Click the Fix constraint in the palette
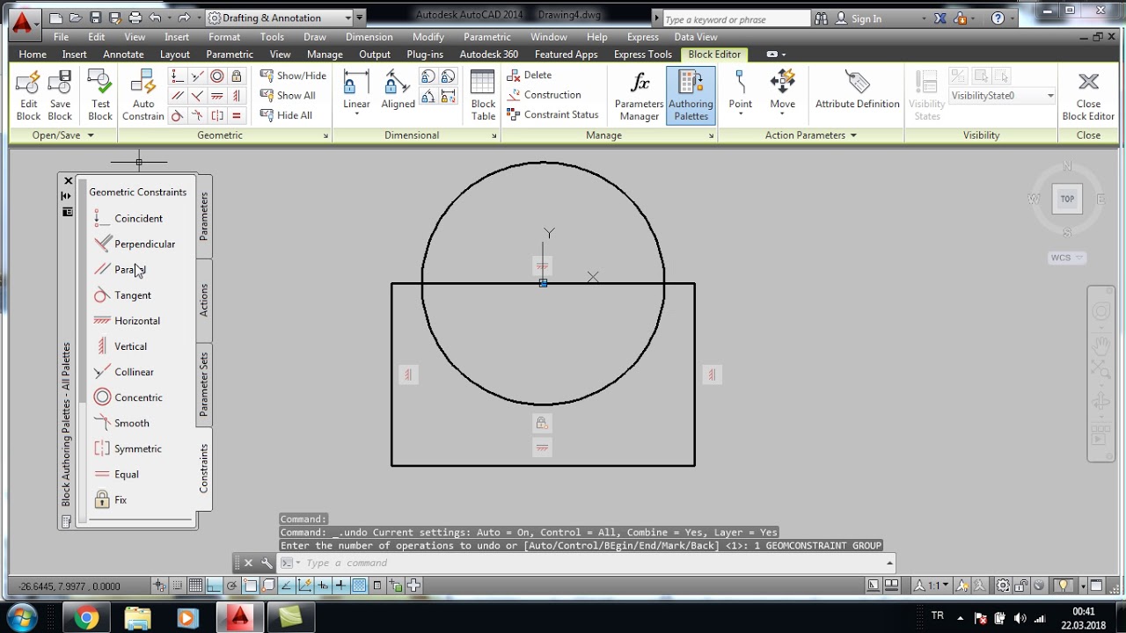This screenshot has height=633, width=1126. (111, 499)
